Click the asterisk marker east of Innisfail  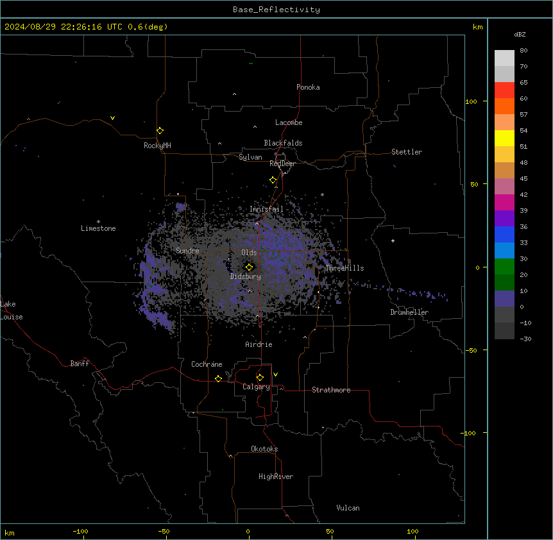[x=322, y=194]
